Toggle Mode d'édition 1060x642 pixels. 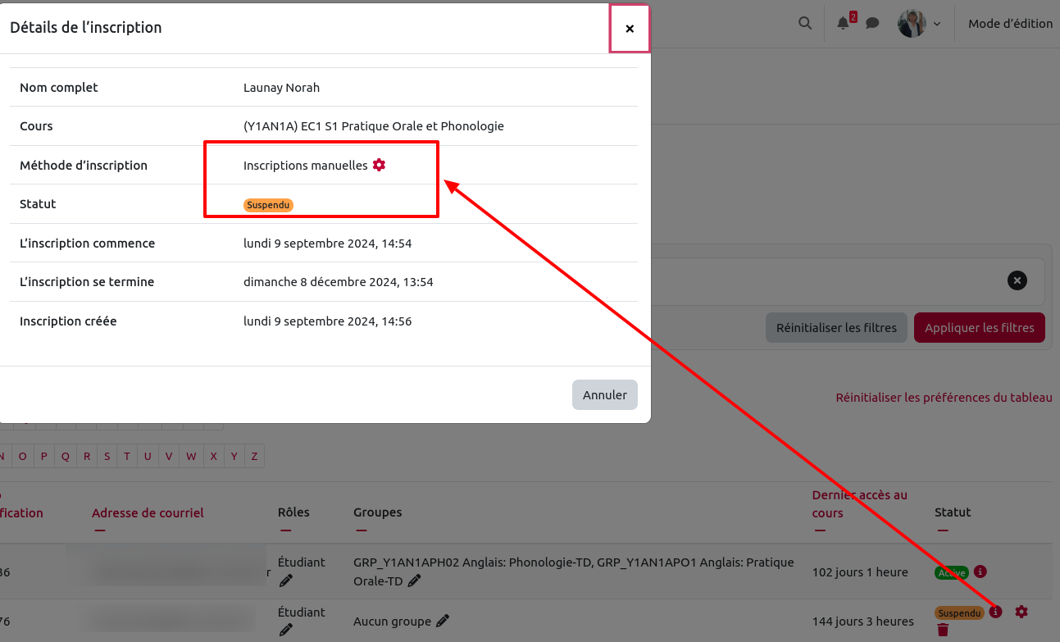(x=1010, y=24)
